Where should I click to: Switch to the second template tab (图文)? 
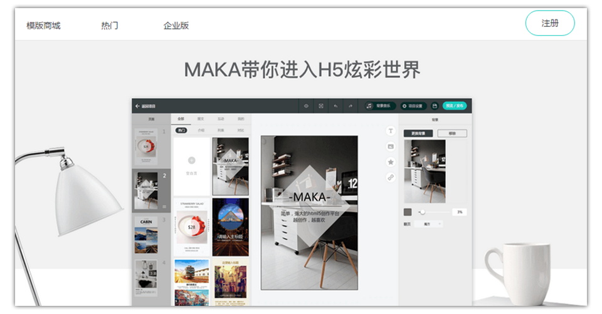201,119
